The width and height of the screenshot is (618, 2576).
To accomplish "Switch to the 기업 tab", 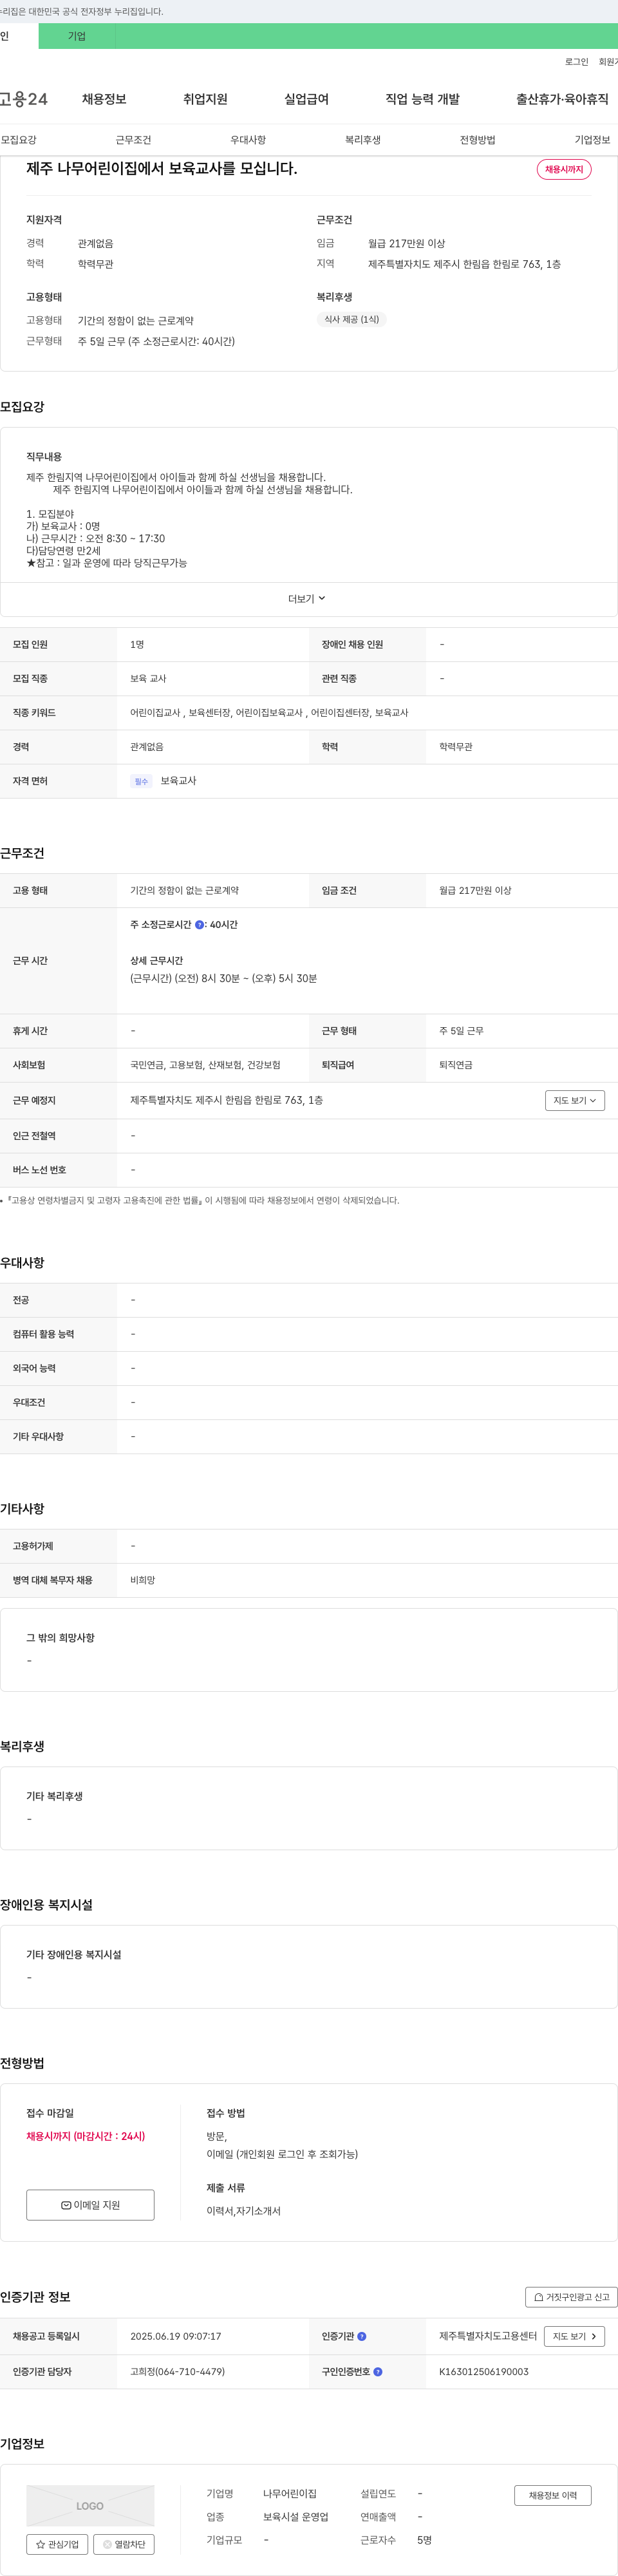I will 77,36.
